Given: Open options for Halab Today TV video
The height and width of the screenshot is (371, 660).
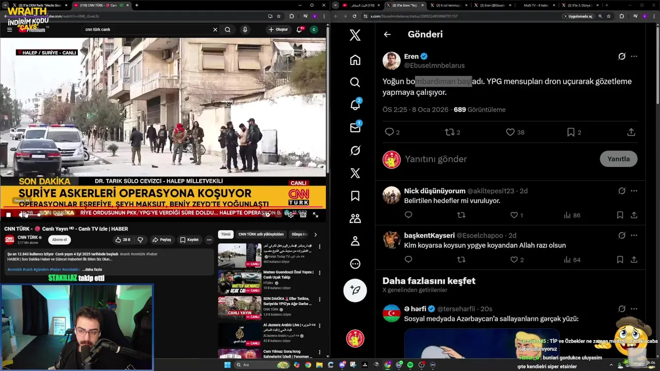Looking at the screenshot, I should click(x=320, y=247).
